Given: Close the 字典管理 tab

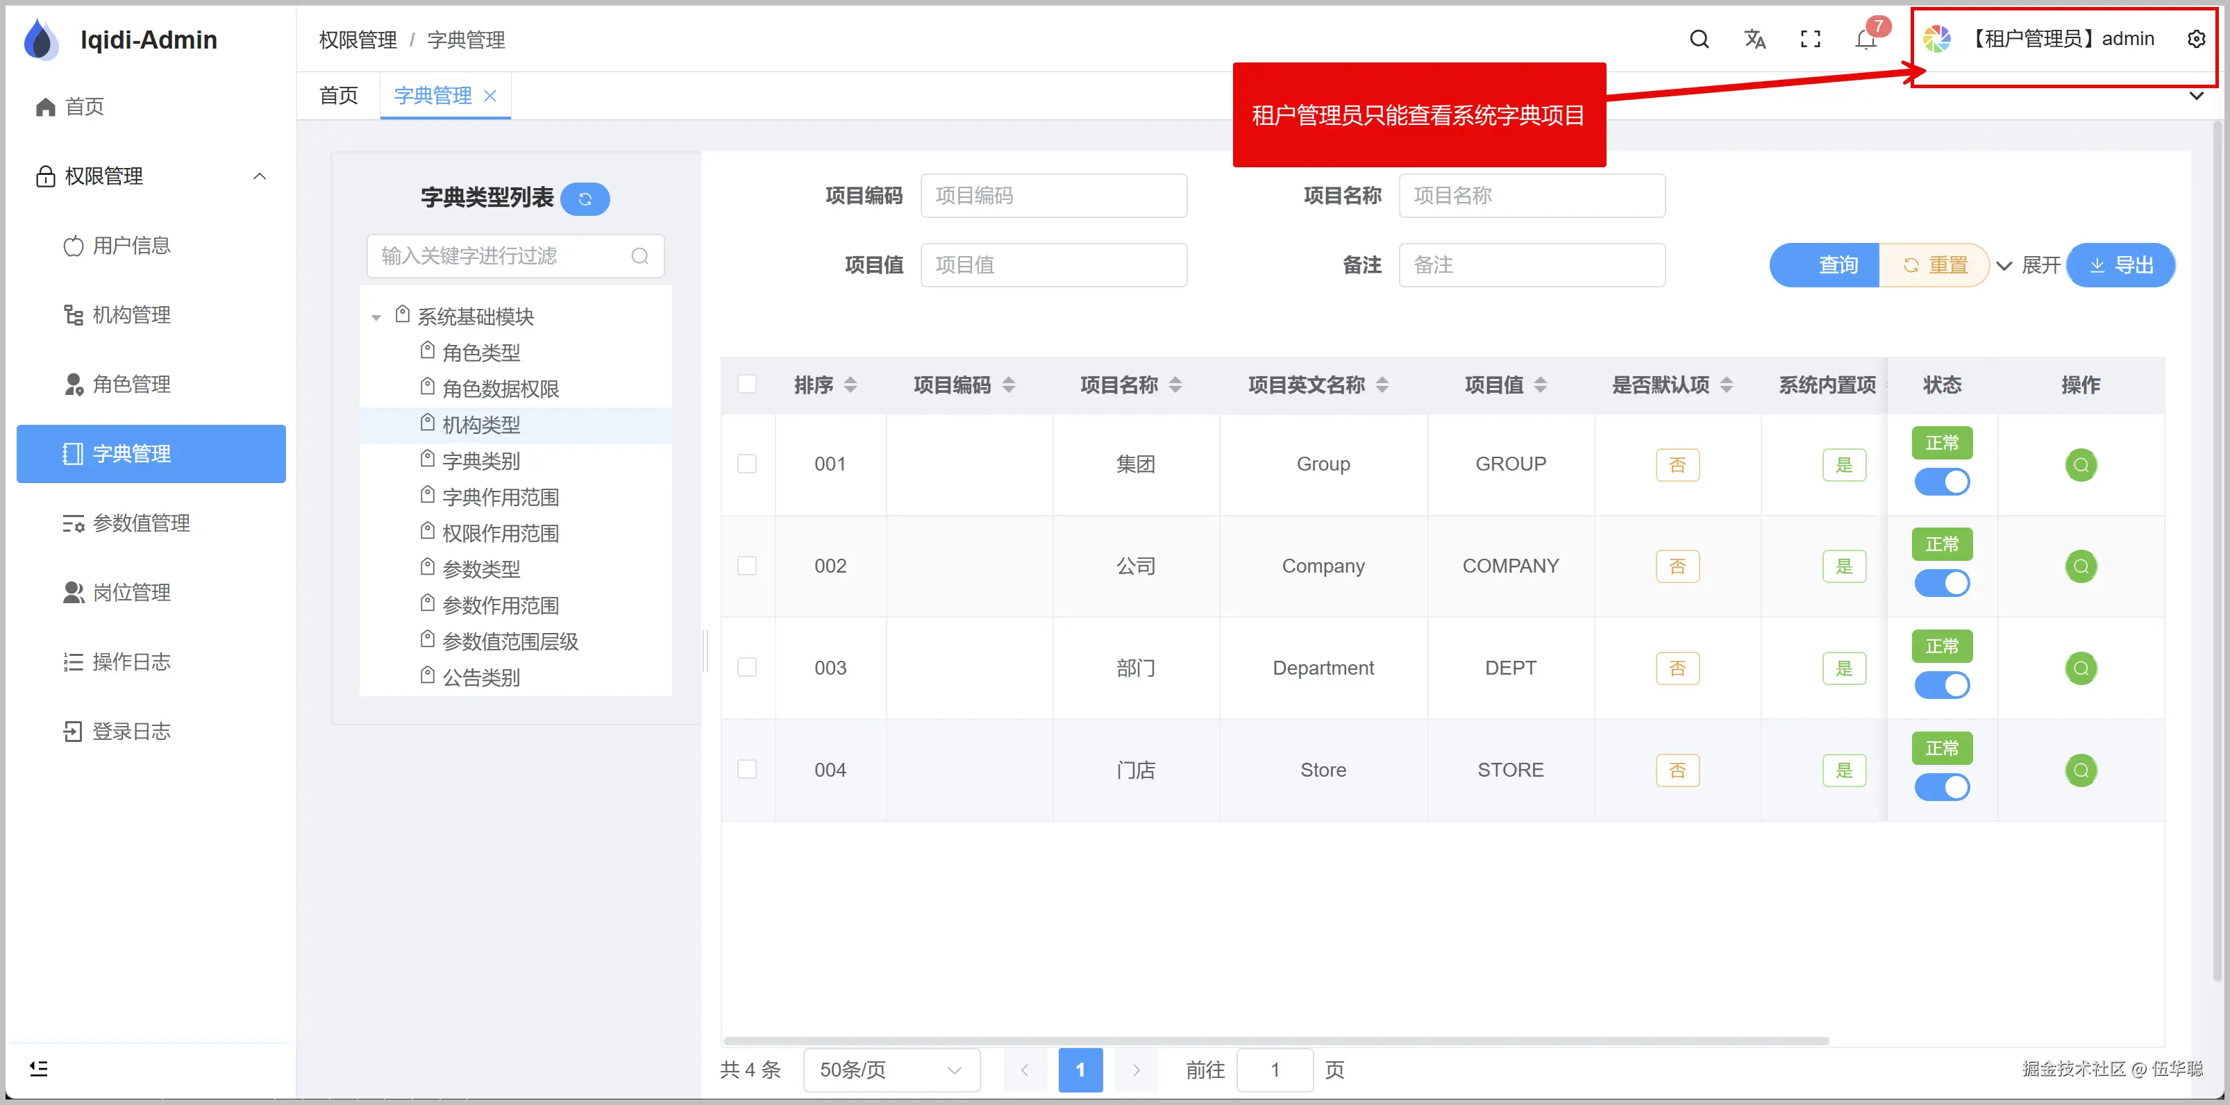Looking at the screenshot, I should click(490, 96).
